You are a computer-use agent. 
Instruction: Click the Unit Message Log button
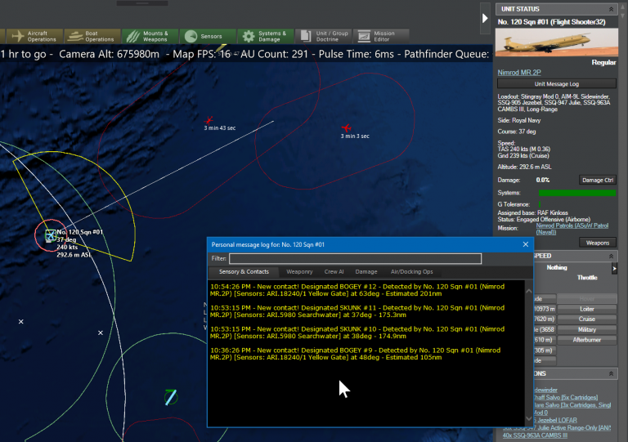pyautogui.click(x=557, y=83)
